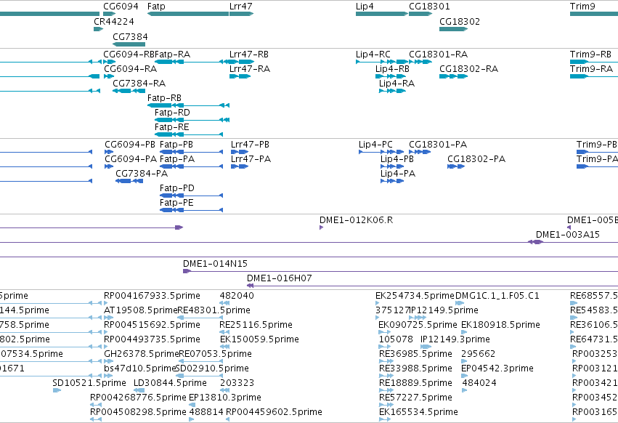Click protein Lrr47-PA label
618x423 pixels.
[x=251, y=159]
